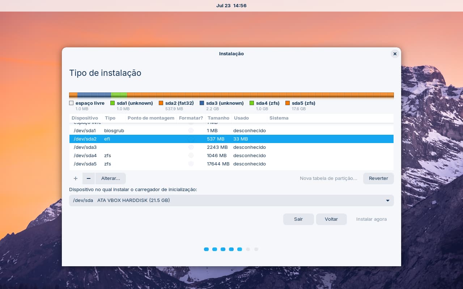
Task: Close the Instalação window
Action: [x=395, y=54]
